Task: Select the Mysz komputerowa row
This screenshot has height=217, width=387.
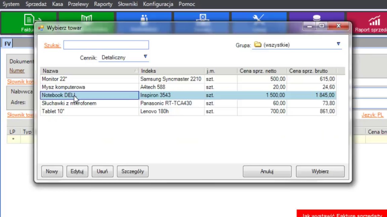Action: tap(188, 87)
